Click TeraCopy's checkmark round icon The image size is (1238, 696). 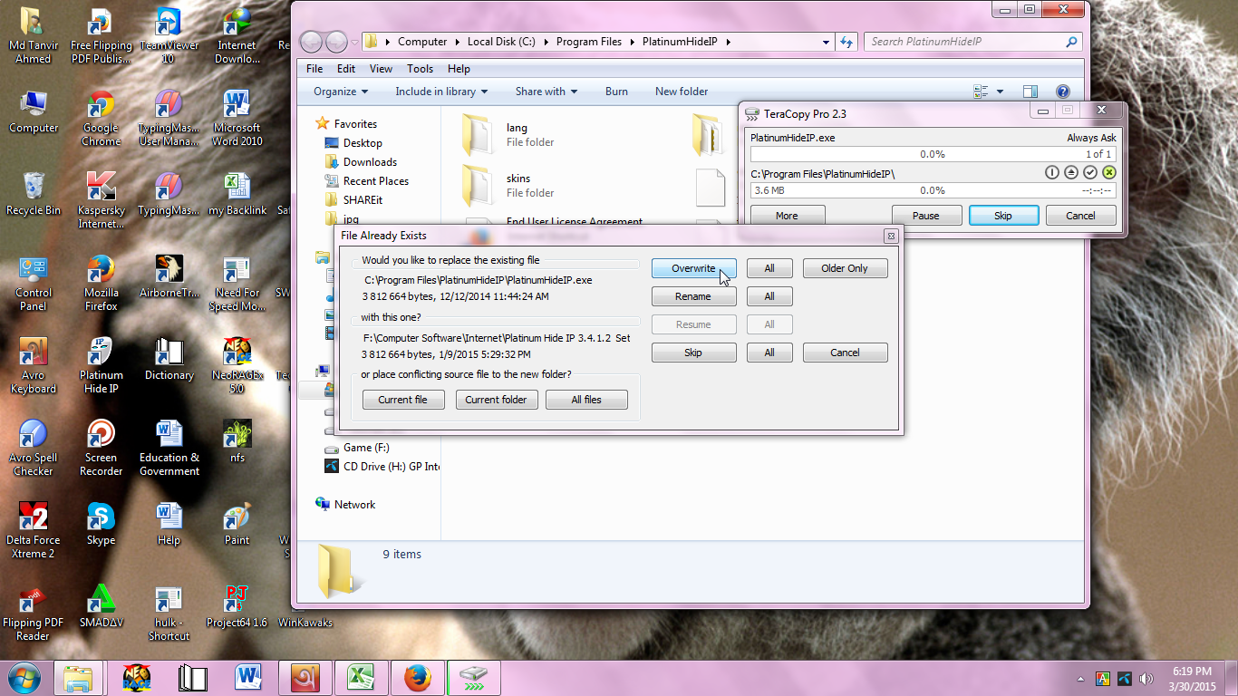point(1090,172)
